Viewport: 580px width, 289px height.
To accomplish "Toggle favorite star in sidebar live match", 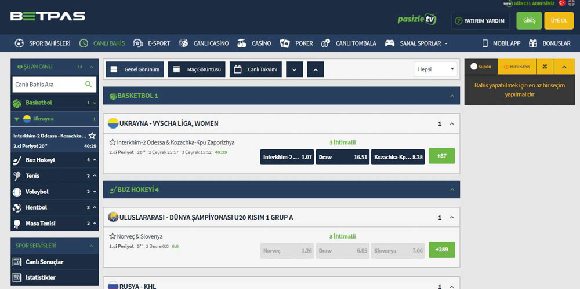I will pos(92,136).
